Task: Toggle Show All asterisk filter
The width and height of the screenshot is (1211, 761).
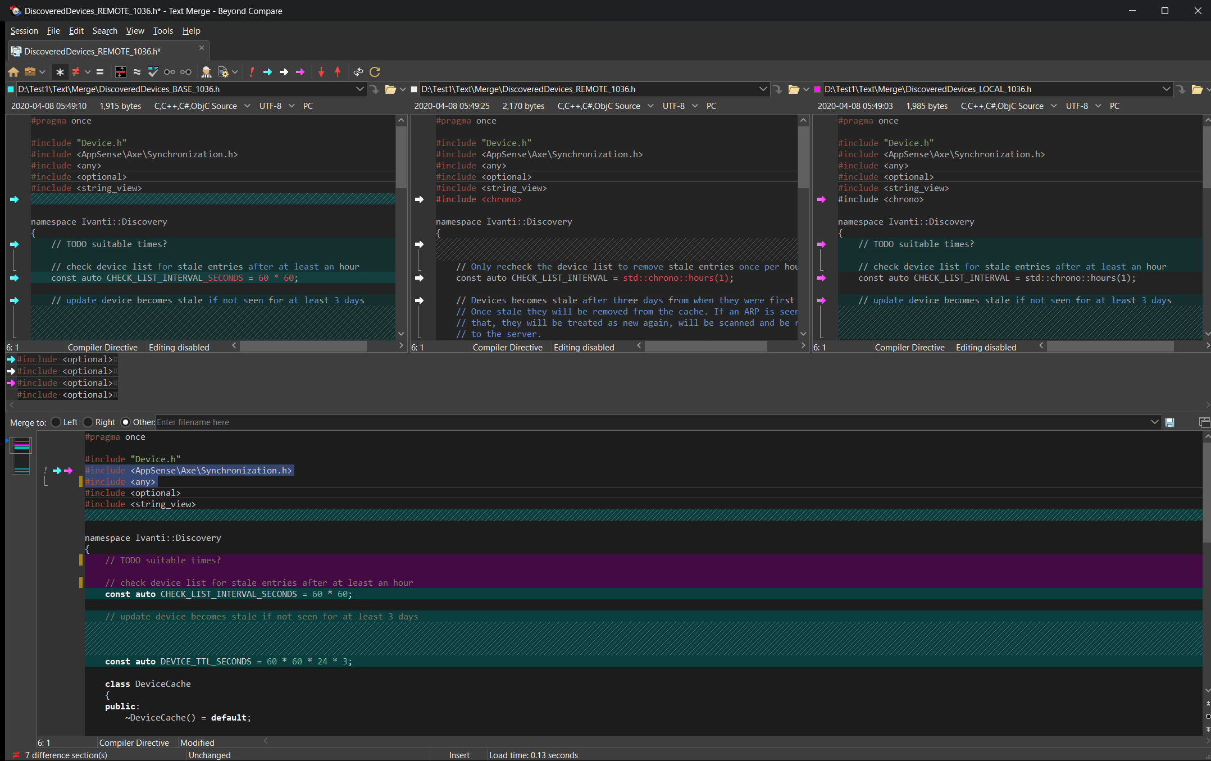Action: coord(60,72)
